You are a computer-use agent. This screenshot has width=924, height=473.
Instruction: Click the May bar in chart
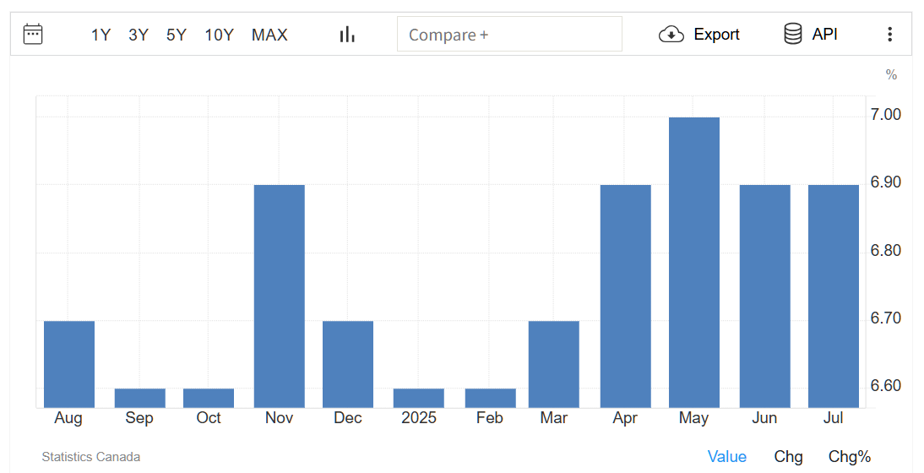[x=694, y=262]
